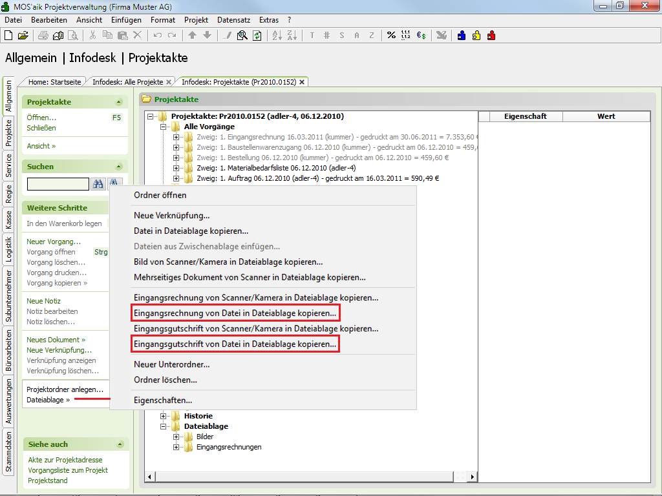Select the Eingangsrechnungen folder in tree
Viewport: 662px width, 496px height.
[229, 447]
